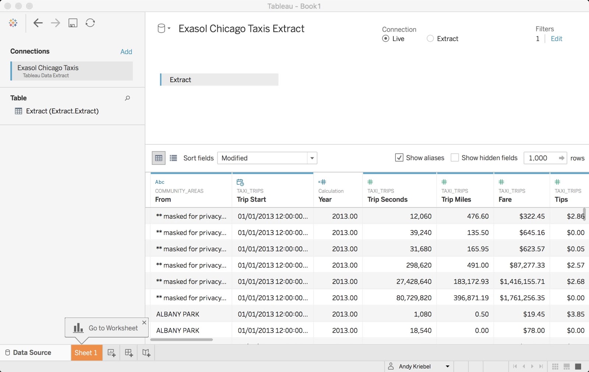Change the From column Abc data type
The height and width of the screenshot is (372, 589).
[x=160, y=182]
